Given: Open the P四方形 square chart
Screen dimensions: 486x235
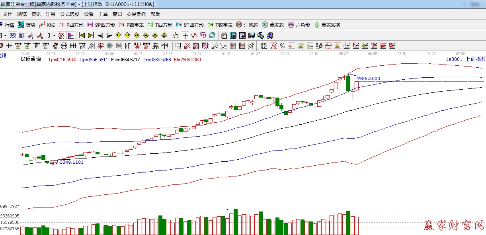Looking at the screenshot, I should click(x=72, y=25).
